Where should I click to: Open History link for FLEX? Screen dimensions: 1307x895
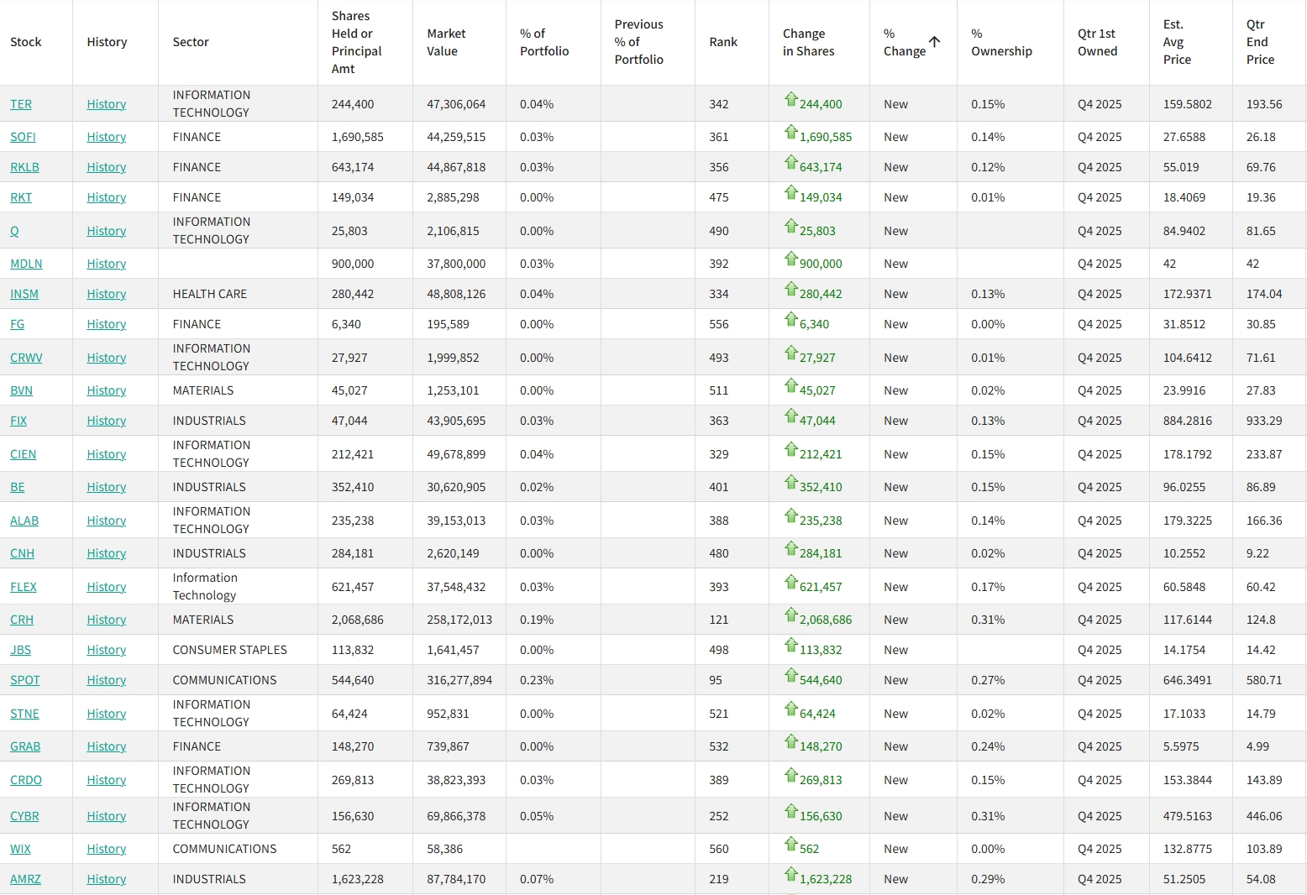coord(107,587)
